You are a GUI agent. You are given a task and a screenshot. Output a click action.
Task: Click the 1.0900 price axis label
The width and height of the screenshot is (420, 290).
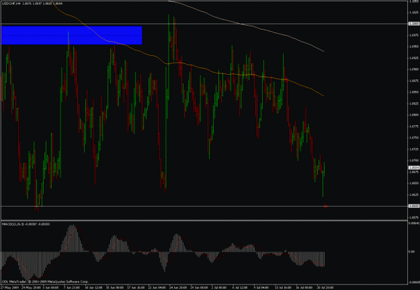tap(415, 69)
